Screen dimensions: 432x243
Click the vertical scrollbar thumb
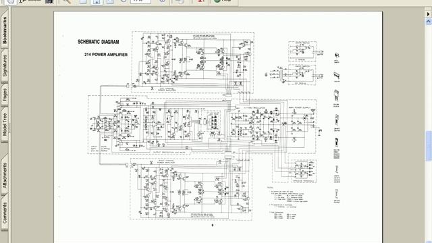[429, 146]
